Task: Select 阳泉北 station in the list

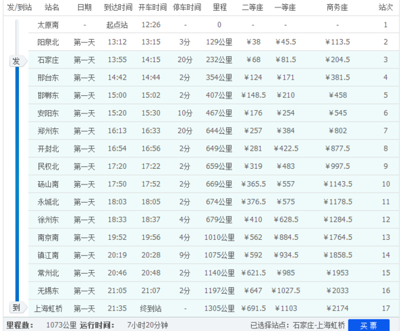Action: coord(48,42)
